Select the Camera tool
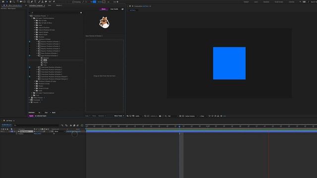317x178 pixels. 21,1
